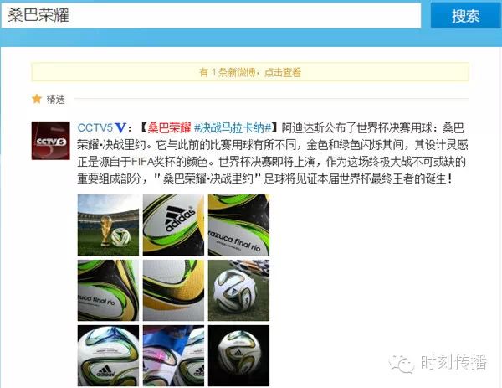Open the #决战马拉卡纳# hashtag topic
Viewport: 502px width, 388px height.
tap(233, 127)
